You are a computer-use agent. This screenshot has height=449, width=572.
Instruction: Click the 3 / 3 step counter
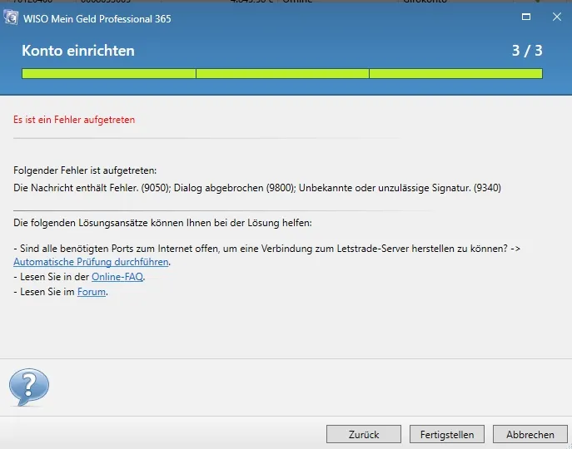tap(526, 51)
